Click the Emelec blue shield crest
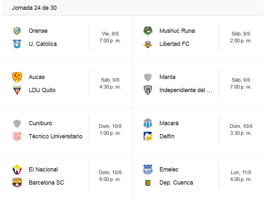Screen dimensions: 271x200 click(148, 170)
